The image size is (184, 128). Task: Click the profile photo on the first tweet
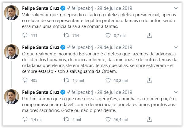click(x=11, y=13)
